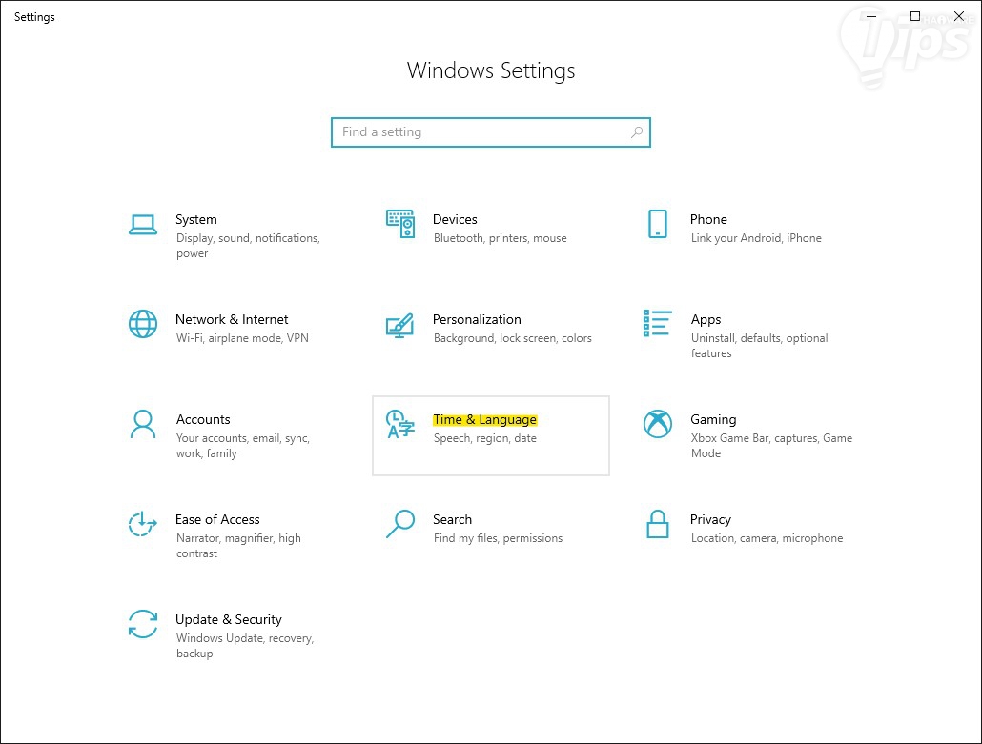The image size is (982, 744).
Task: Open the Apps list icon
Action: point(658,324)
